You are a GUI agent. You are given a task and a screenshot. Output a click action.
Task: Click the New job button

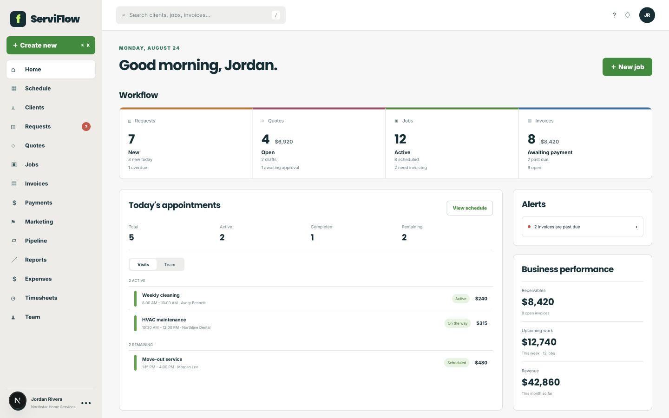[x=627, y=67]
